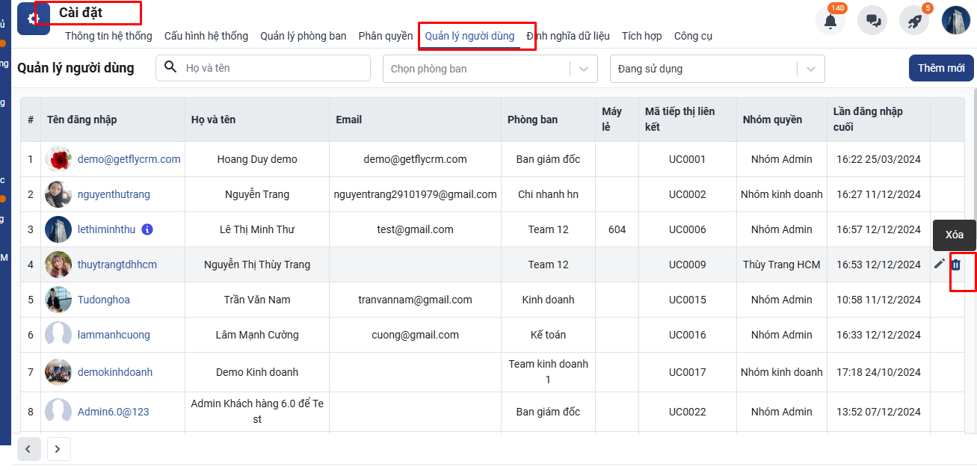
Task: Click the rocket icon with badge
Action: 913,21
